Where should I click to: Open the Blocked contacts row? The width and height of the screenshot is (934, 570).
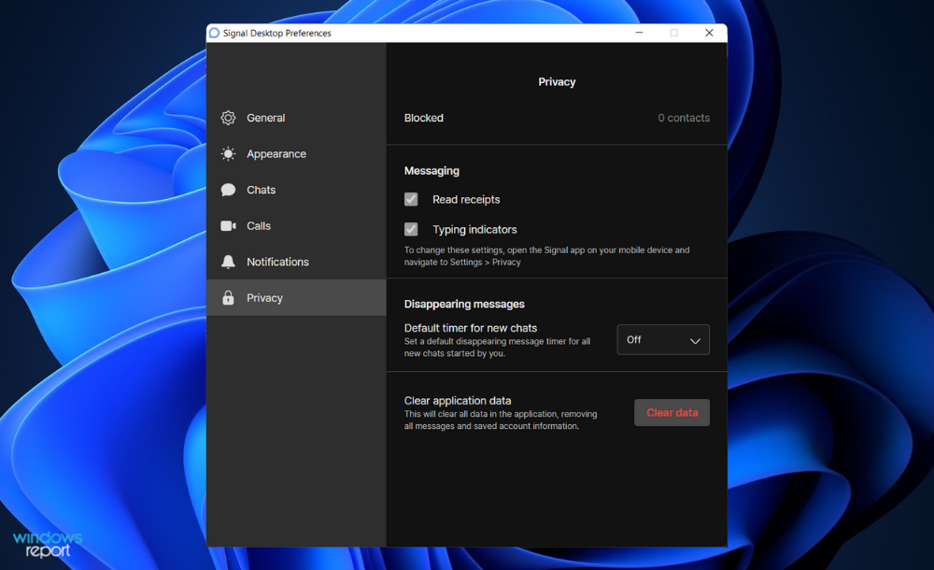(557, 118)
